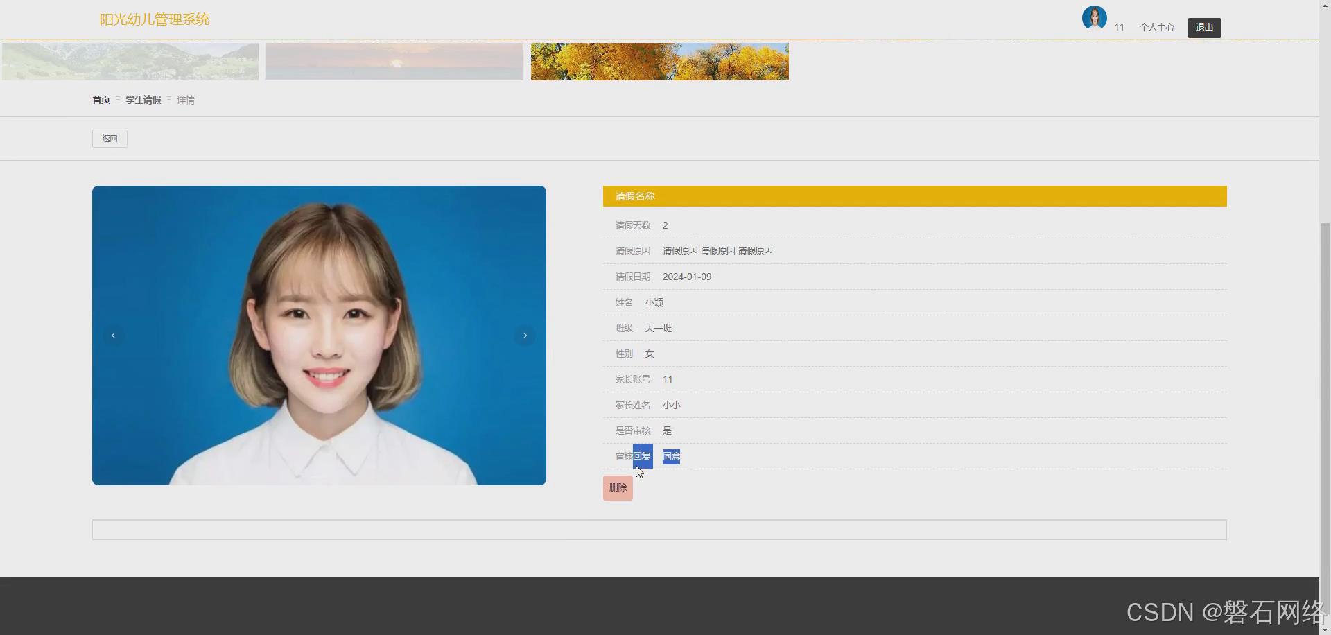This screenshot has height=635, width=1331.
Task: Click username 11 beside the avatar
Action: (x=1119, y=28)
